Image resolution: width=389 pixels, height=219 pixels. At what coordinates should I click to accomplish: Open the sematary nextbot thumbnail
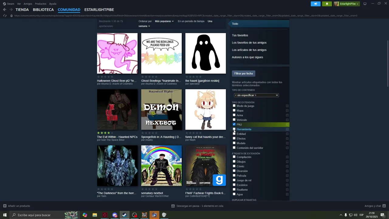pos(161,165)
